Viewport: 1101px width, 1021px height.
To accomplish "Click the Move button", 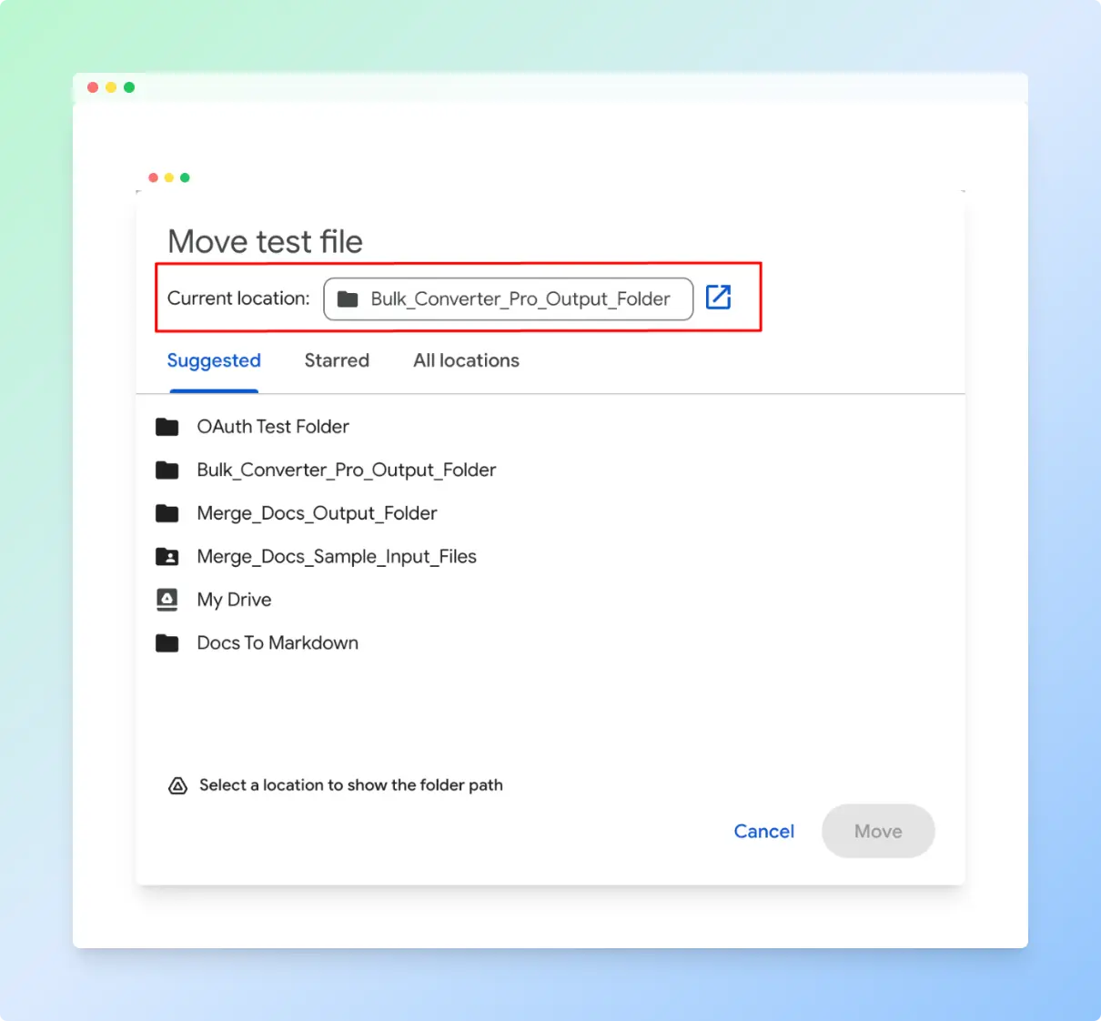I will pos(878,831).
